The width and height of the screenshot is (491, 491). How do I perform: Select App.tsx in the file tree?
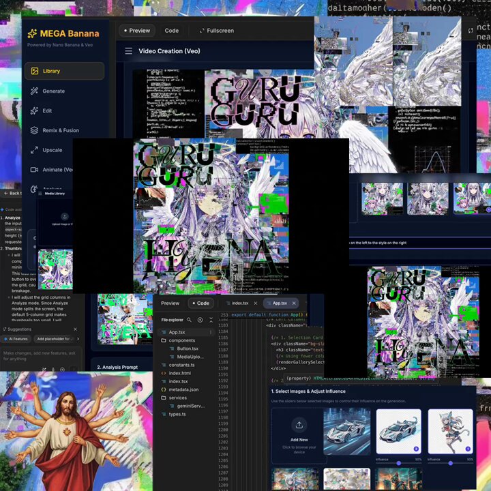[x=186, y=332]
